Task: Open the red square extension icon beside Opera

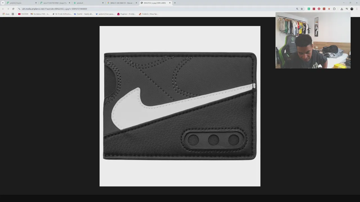Action: click(x=324, y=9)
